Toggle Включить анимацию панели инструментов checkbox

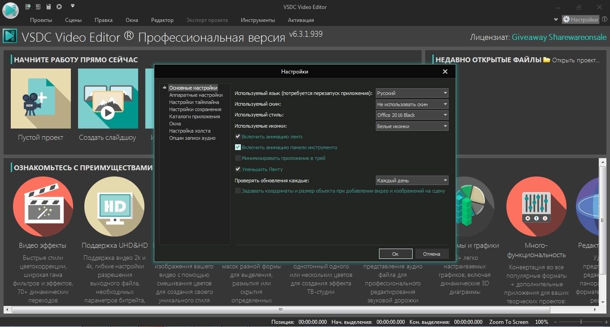pos(238,147)
